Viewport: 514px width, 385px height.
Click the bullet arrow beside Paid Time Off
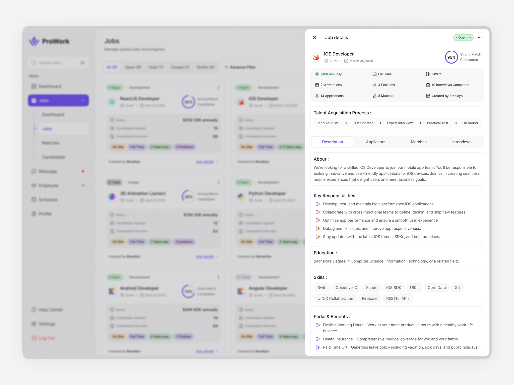click(318, 347)
